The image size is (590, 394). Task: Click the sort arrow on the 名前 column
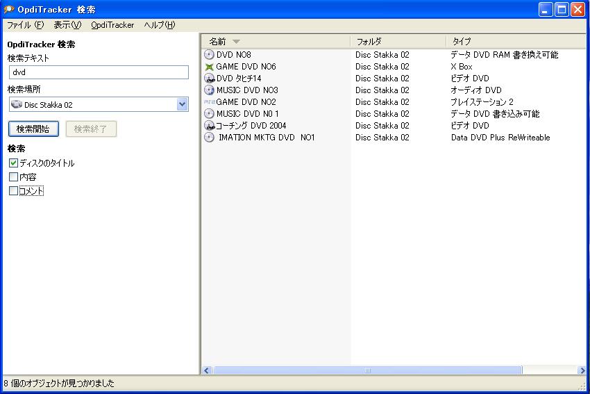[236, 42]
